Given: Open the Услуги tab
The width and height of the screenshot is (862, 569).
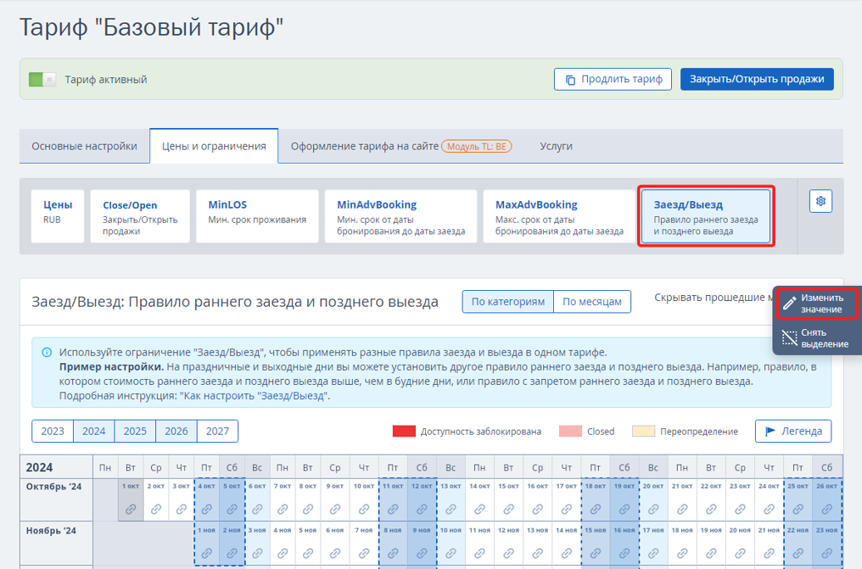Looking at the screenshot, I should (x=556, y=146).
